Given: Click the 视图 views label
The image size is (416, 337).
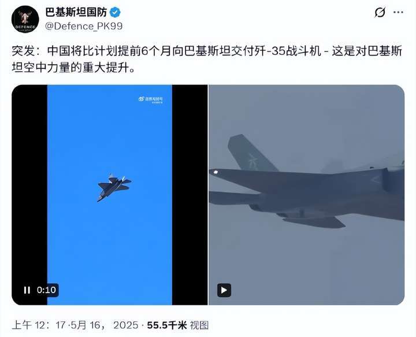Looking at the screenshot, I should coord(199,325).
